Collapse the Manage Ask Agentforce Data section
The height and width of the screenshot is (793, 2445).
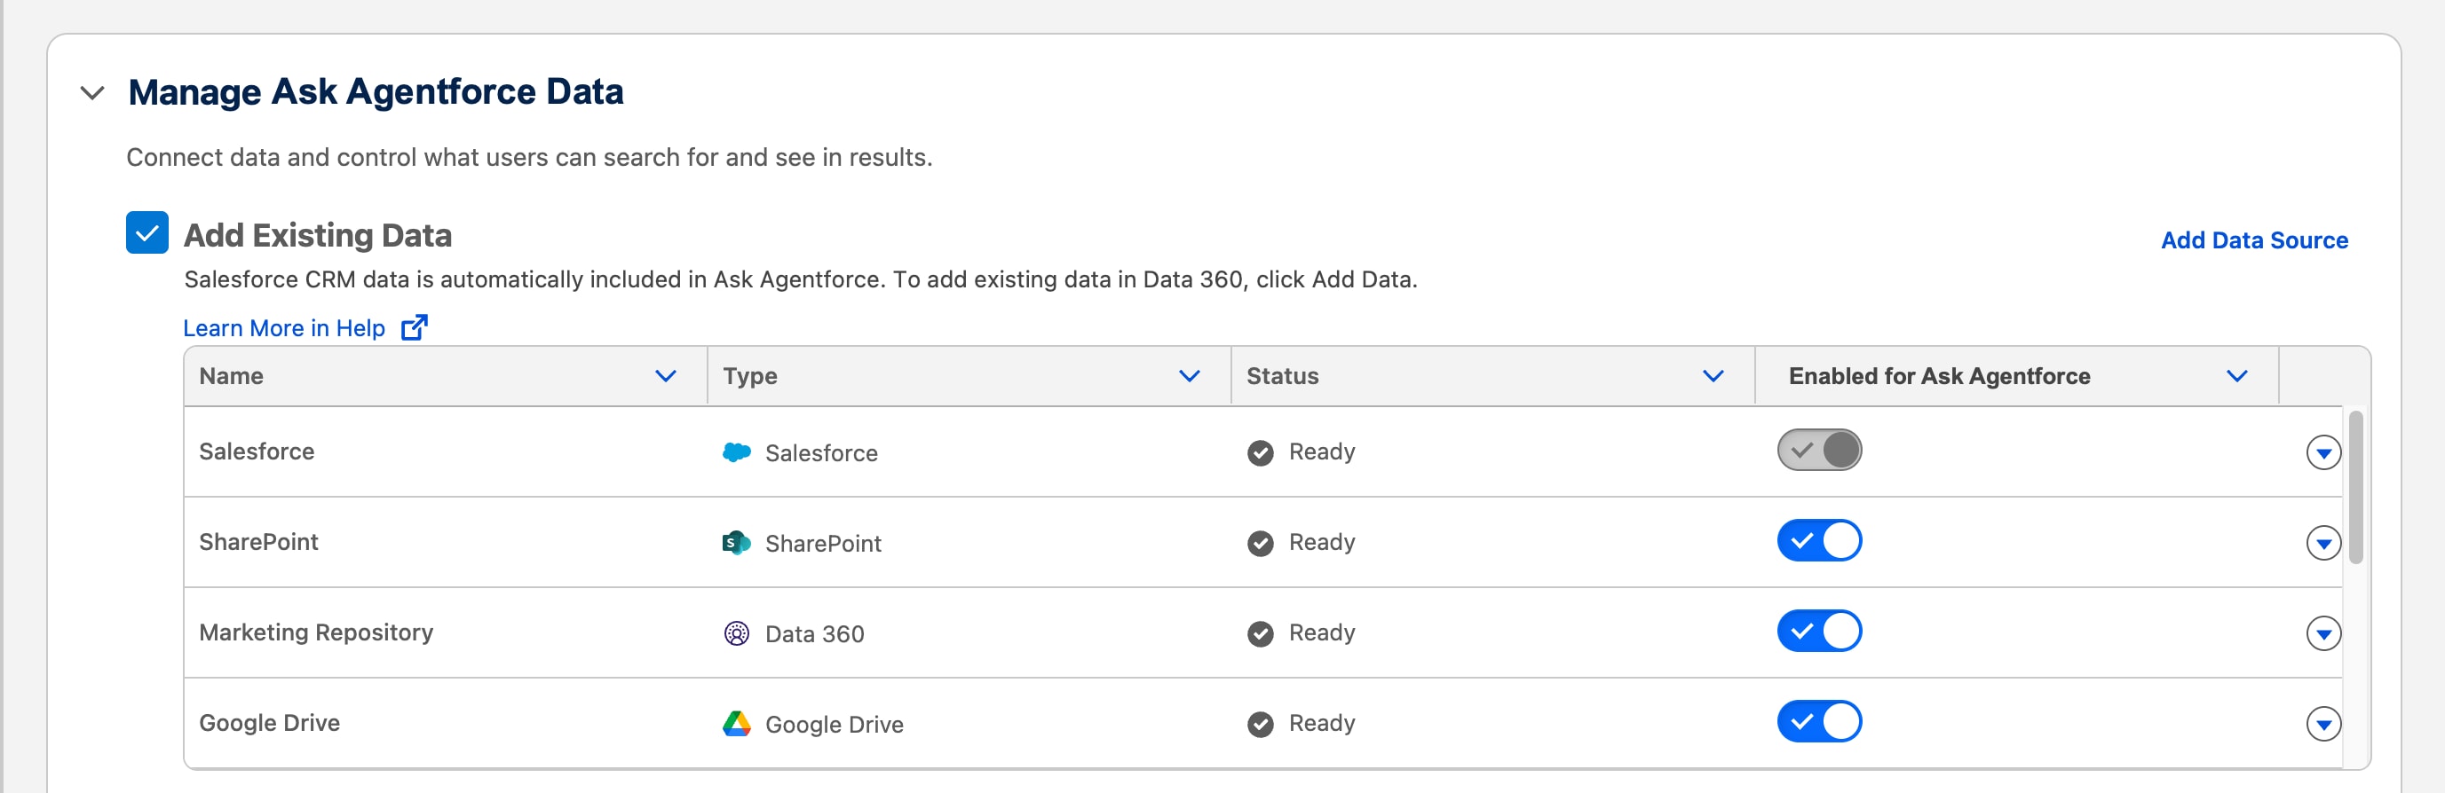92,93
